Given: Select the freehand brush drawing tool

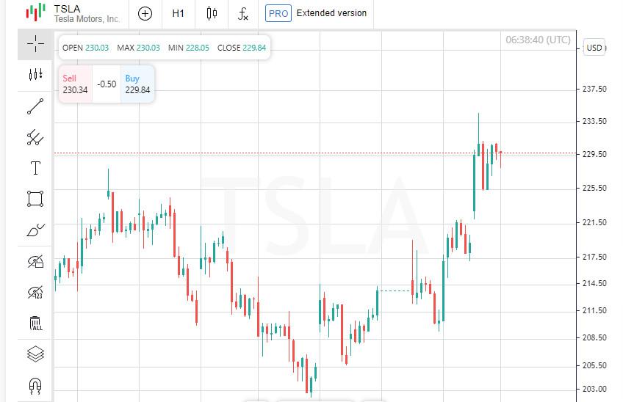Looking at the screenshot, I should (35, 230).
